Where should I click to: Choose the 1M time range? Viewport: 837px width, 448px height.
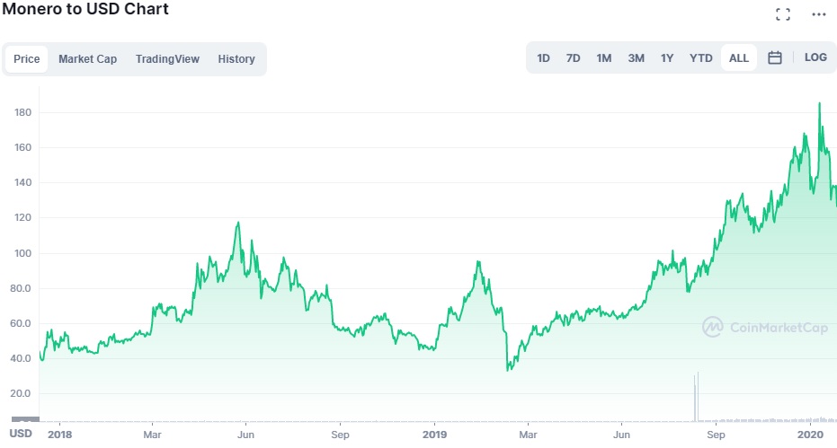(604, 58)
